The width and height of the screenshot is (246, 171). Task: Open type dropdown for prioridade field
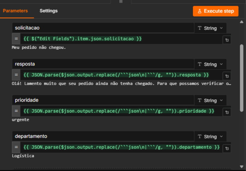click(210, 100)
